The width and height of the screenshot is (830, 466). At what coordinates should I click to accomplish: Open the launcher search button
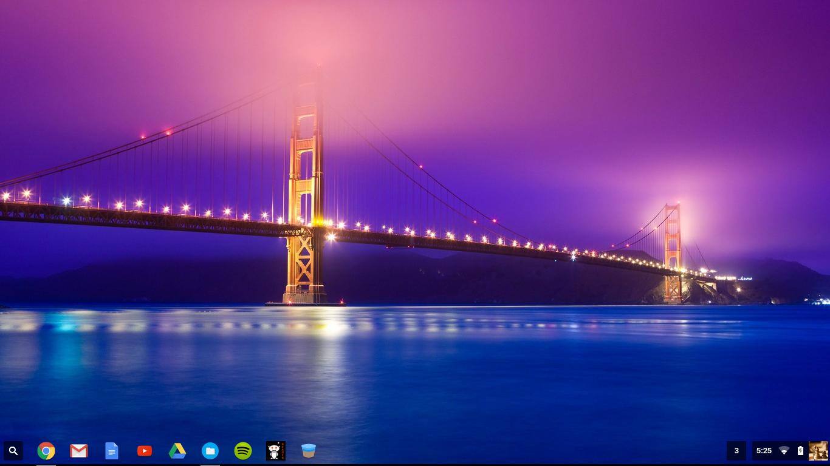[x=13, y=451]
